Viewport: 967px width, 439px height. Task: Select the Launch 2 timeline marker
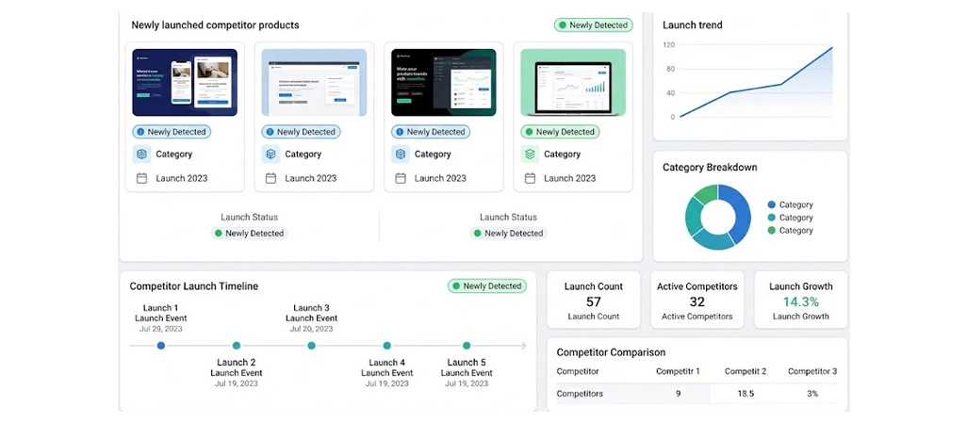237,346
